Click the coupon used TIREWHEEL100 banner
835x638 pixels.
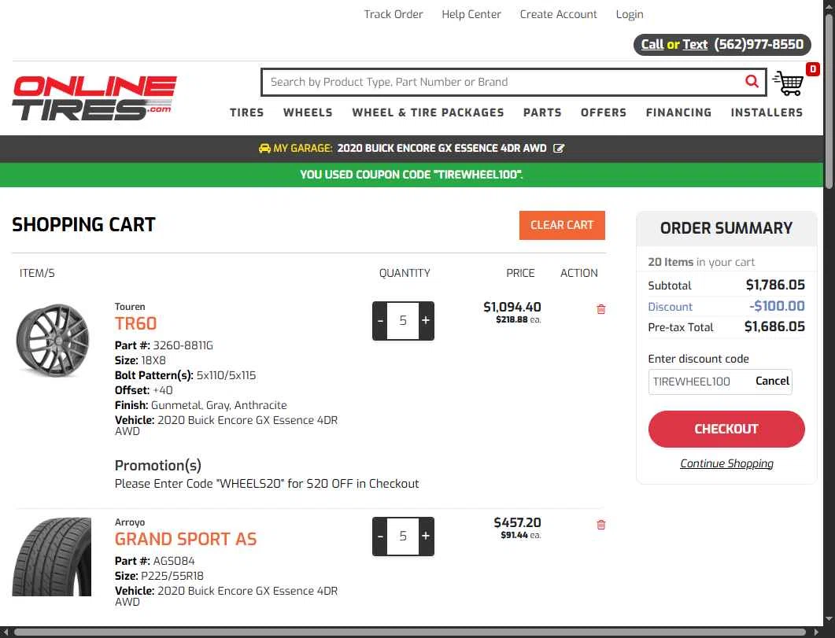412,175
